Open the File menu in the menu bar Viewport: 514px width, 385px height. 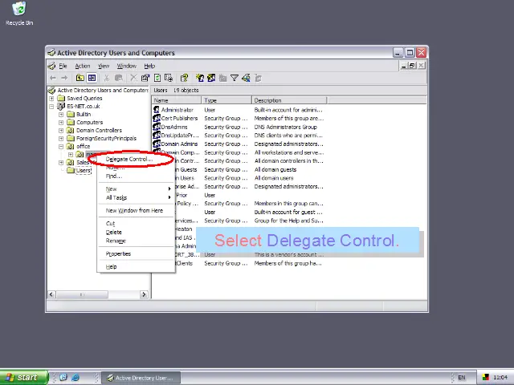coord(63,66)
